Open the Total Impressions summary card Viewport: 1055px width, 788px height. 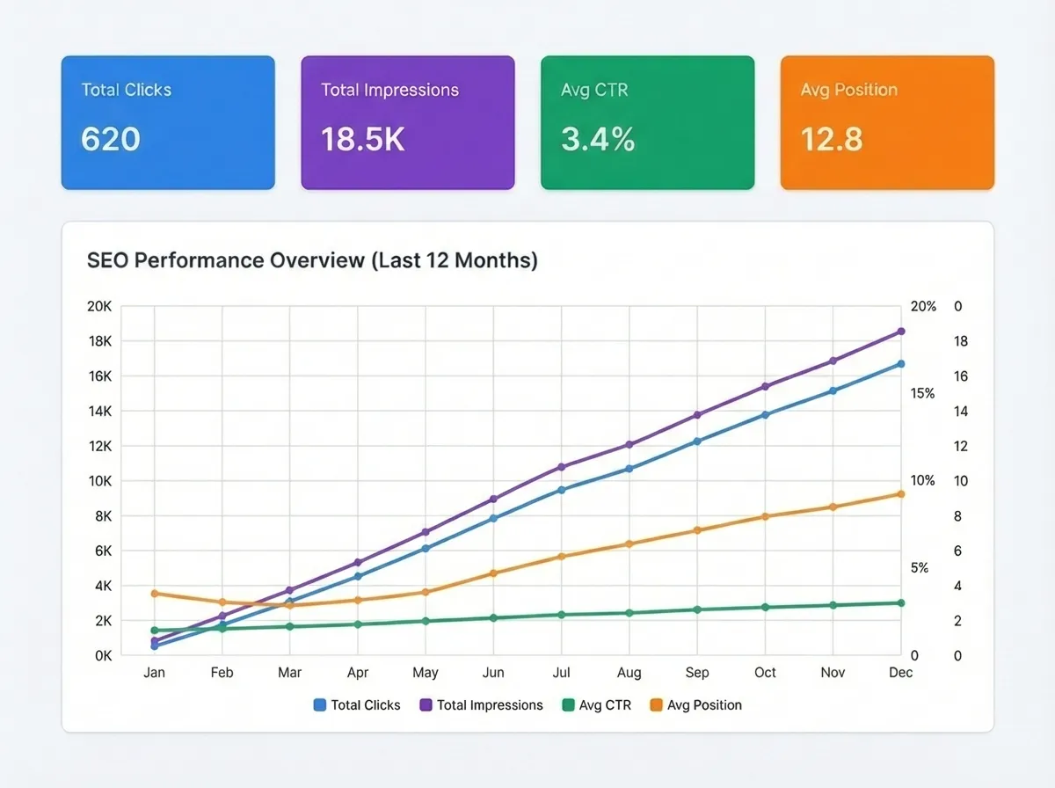pos(407,122)
